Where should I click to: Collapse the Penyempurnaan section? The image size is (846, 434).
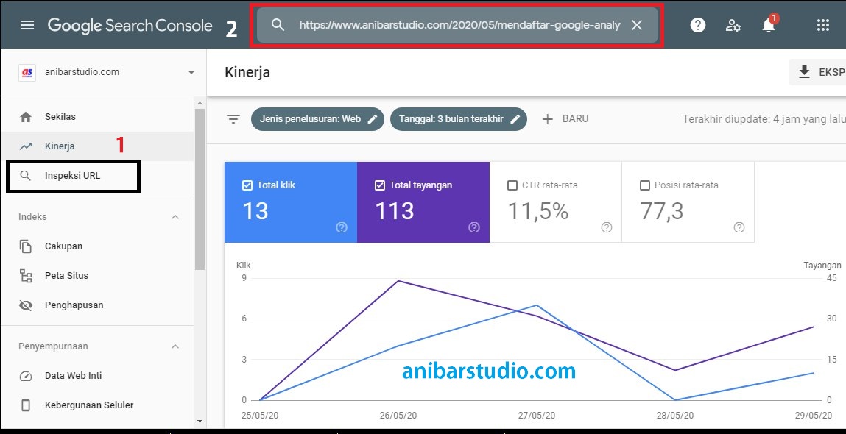(175, 346)
